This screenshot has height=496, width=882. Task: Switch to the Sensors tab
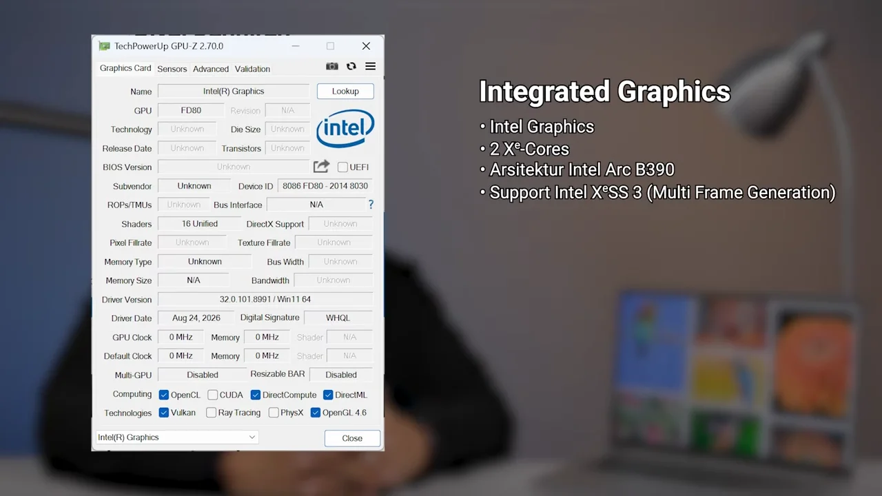coord(172,69)
